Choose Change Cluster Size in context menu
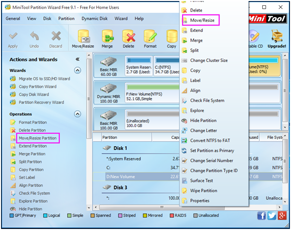 point(214,60)
